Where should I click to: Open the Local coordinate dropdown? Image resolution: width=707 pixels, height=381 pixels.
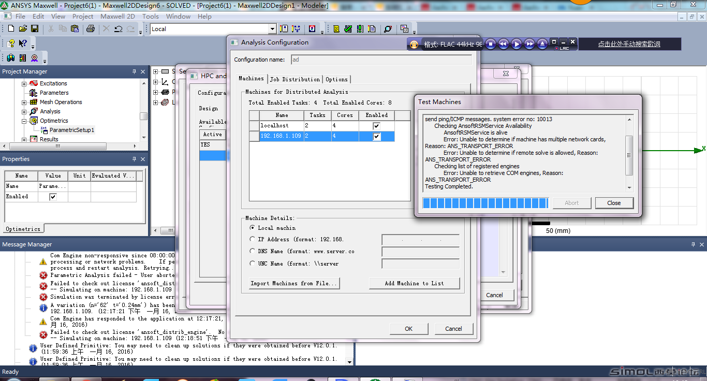coord(272,29)
